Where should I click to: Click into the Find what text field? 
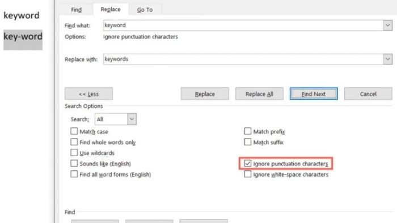click(243, 25)
